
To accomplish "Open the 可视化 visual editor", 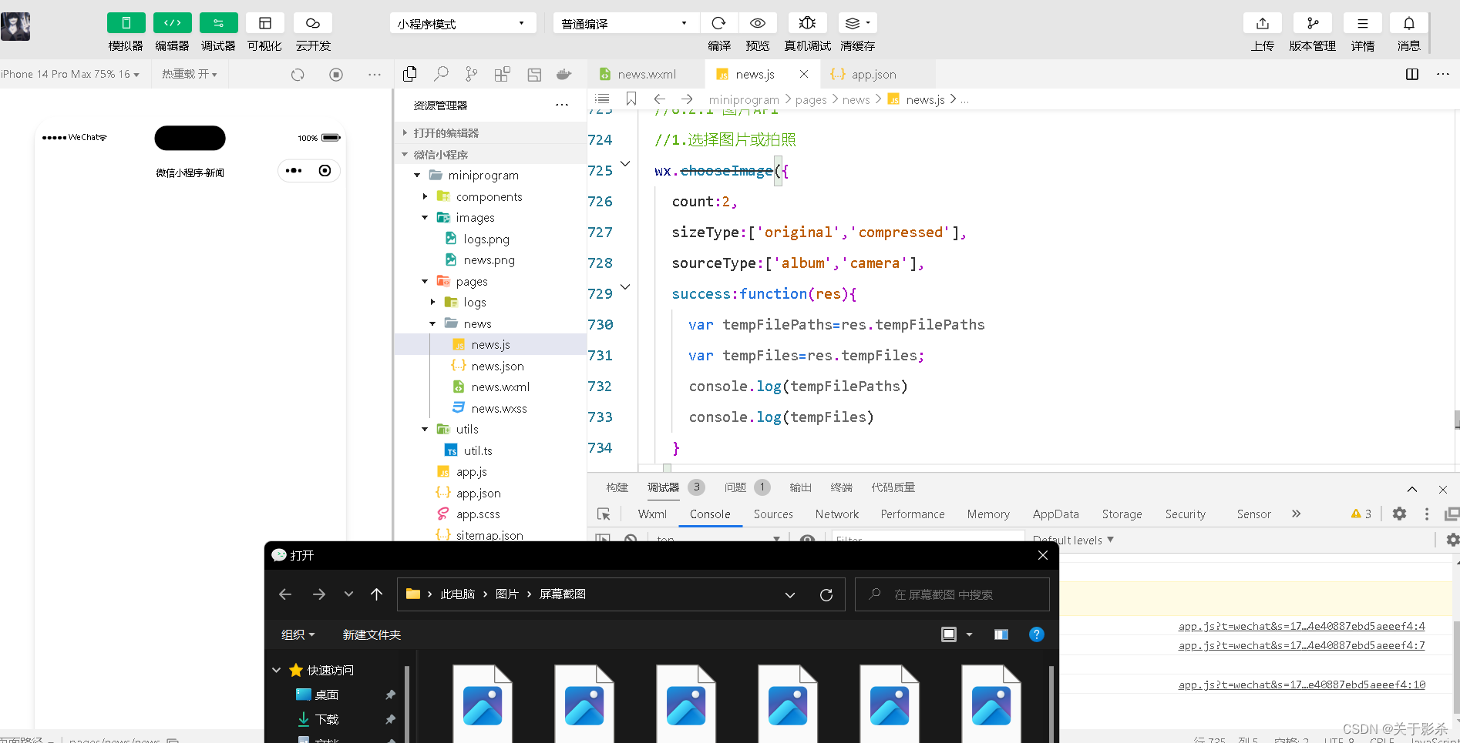I will pyautogui.click(x=264, y=23).
